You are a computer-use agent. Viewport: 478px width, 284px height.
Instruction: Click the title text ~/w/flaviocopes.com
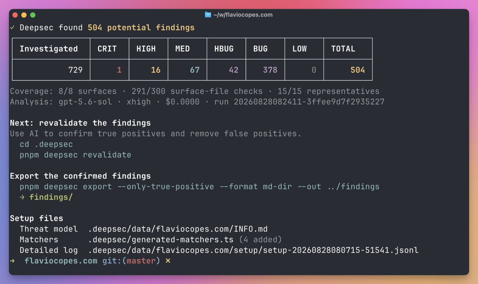243,15
